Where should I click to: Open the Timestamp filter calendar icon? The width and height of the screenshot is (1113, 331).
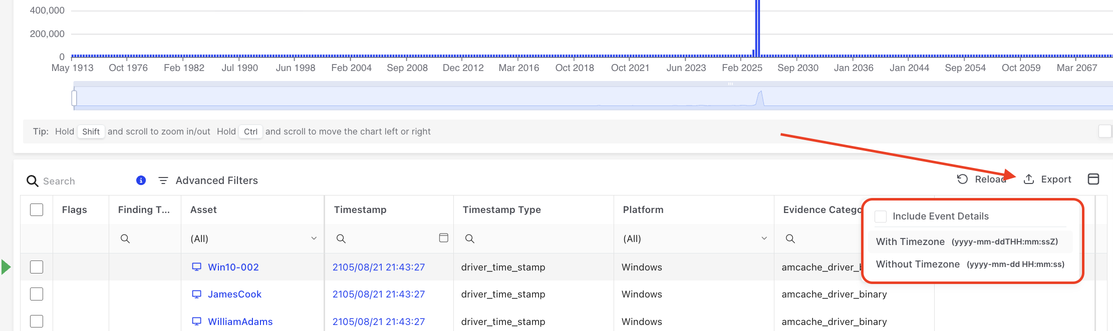(443, 238)
